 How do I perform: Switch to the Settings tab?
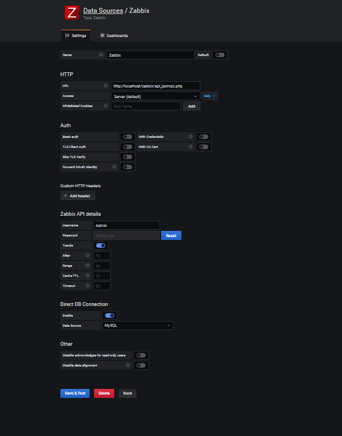(76, 36)
